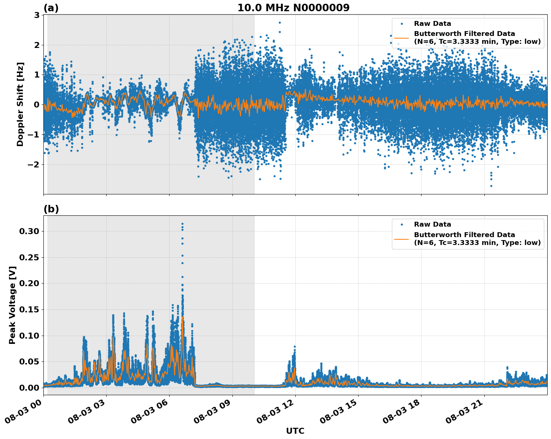Viewport: 551px width, 439px height.
Task: Select the panel (a) label
Action: click(x=52, y=7)
